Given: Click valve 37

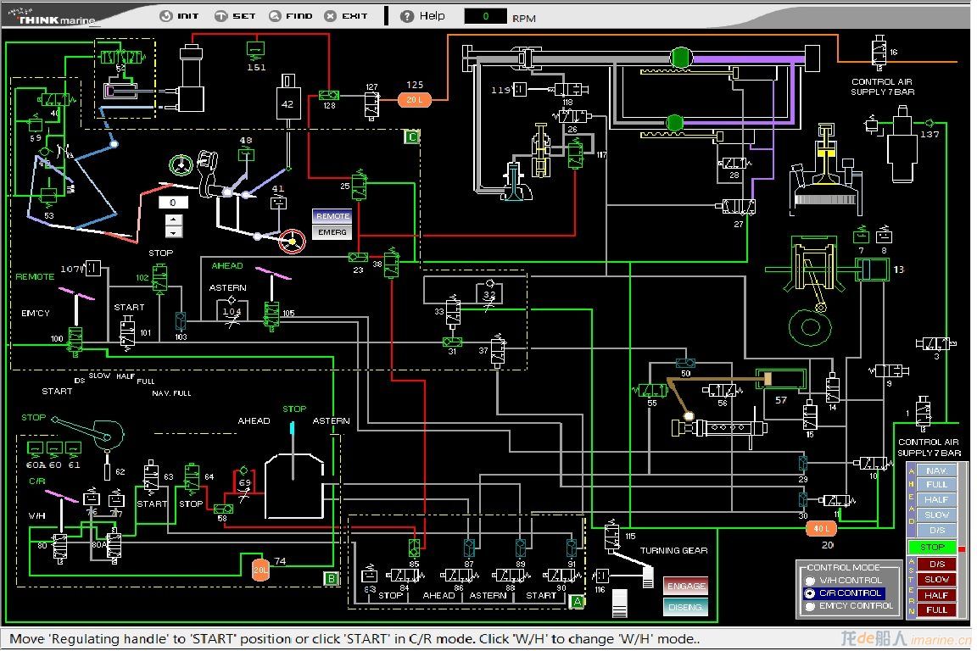Looking at the screenshot, I should point(498,351).
